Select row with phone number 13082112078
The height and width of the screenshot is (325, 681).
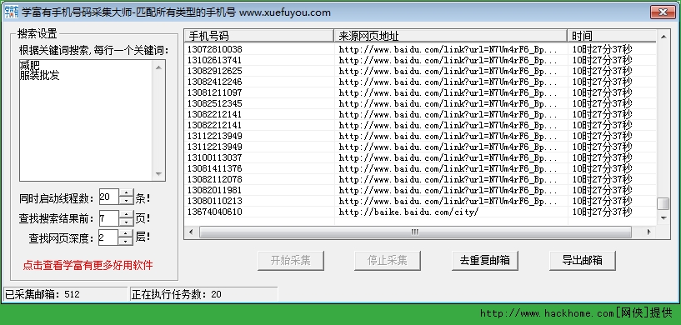point(420,179)
